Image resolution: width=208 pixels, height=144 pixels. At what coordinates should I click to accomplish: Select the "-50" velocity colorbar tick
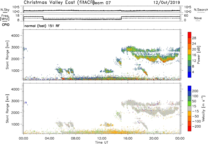coord(195,116)
